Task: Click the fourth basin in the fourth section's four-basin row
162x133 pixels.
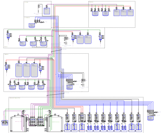Action: [41, 87]
